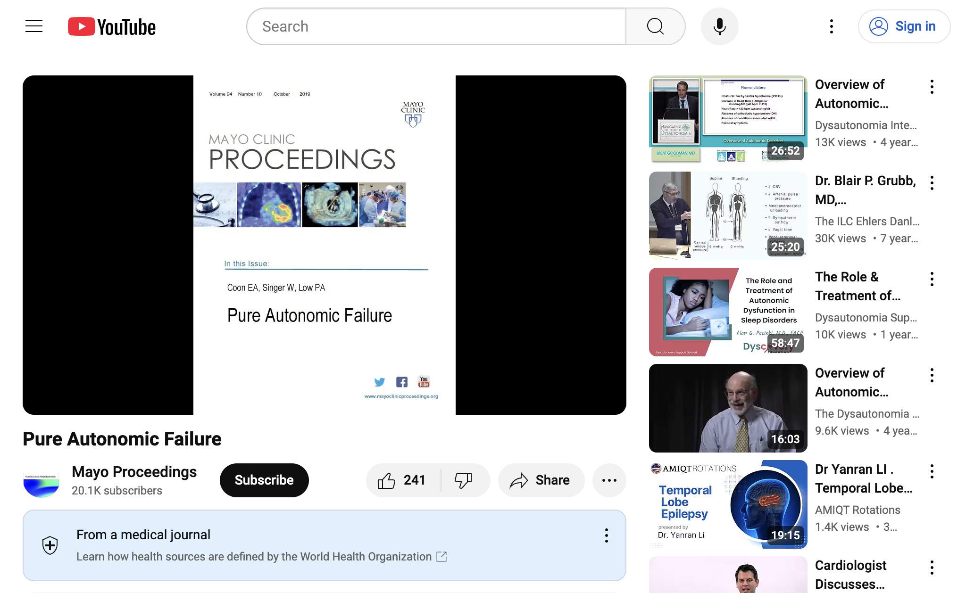Open the header settings three-dot menu
The image size is (966, 593).
tap(832, 26)
